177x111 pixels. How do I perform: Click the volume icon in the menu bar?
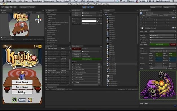(x=124, y=1)
